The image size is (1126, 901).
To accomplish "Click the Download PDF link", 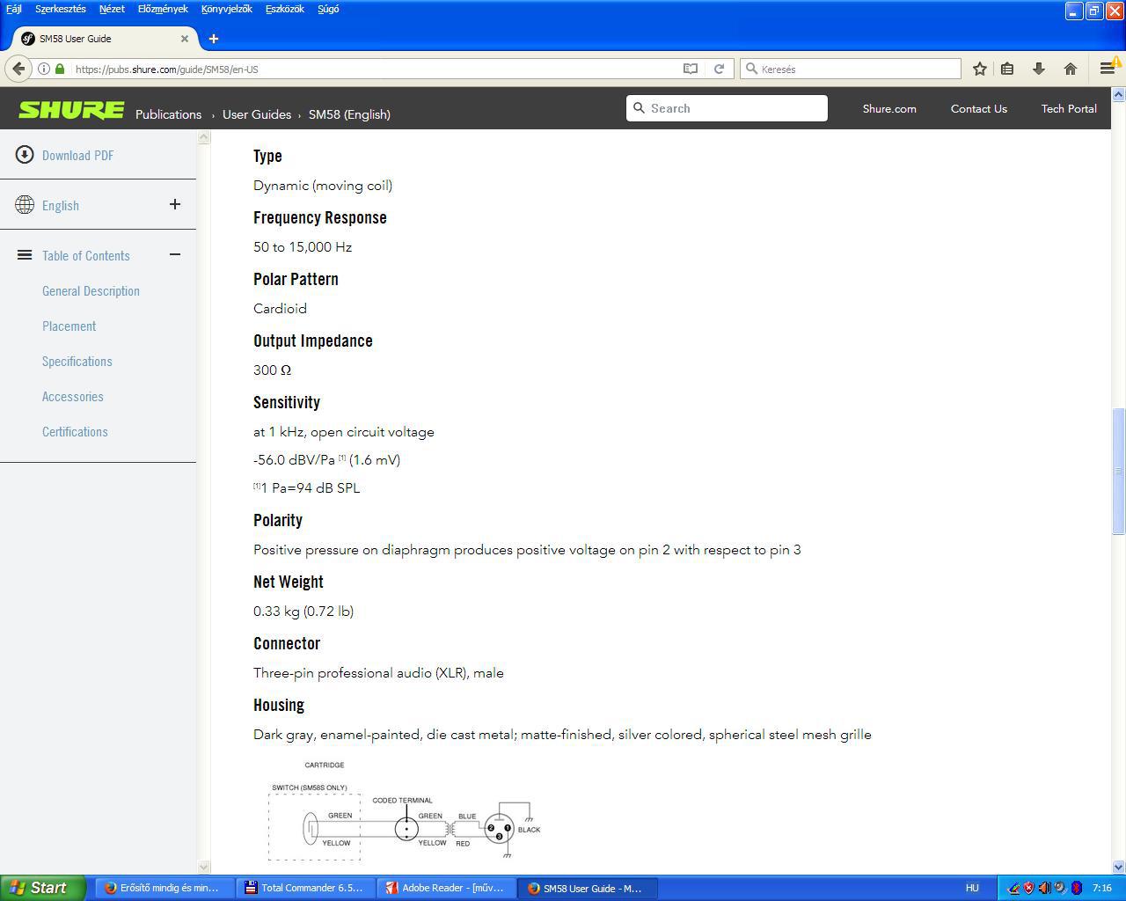I will click(x=78, y=156).
